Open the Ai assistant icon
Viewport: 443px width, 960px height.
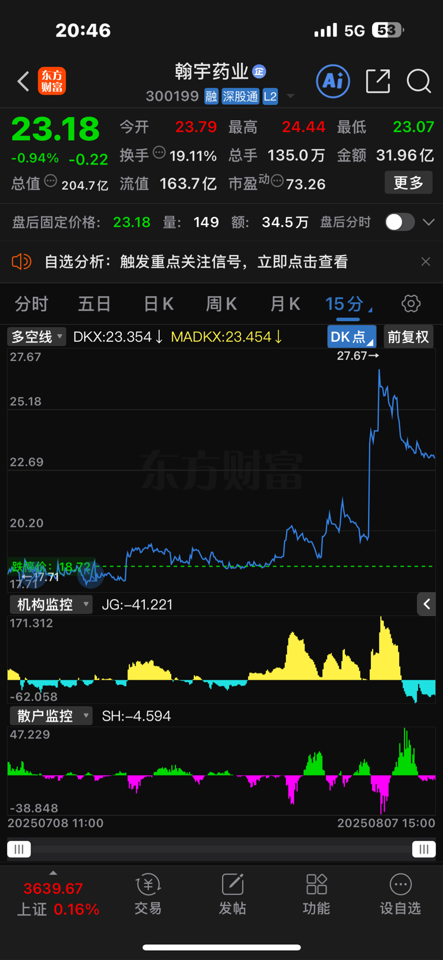coord(333,81)
